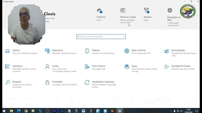Launch File Explorer from the taskbar
The width and height of the screenshot is (202, 113).
pos(11,111)
